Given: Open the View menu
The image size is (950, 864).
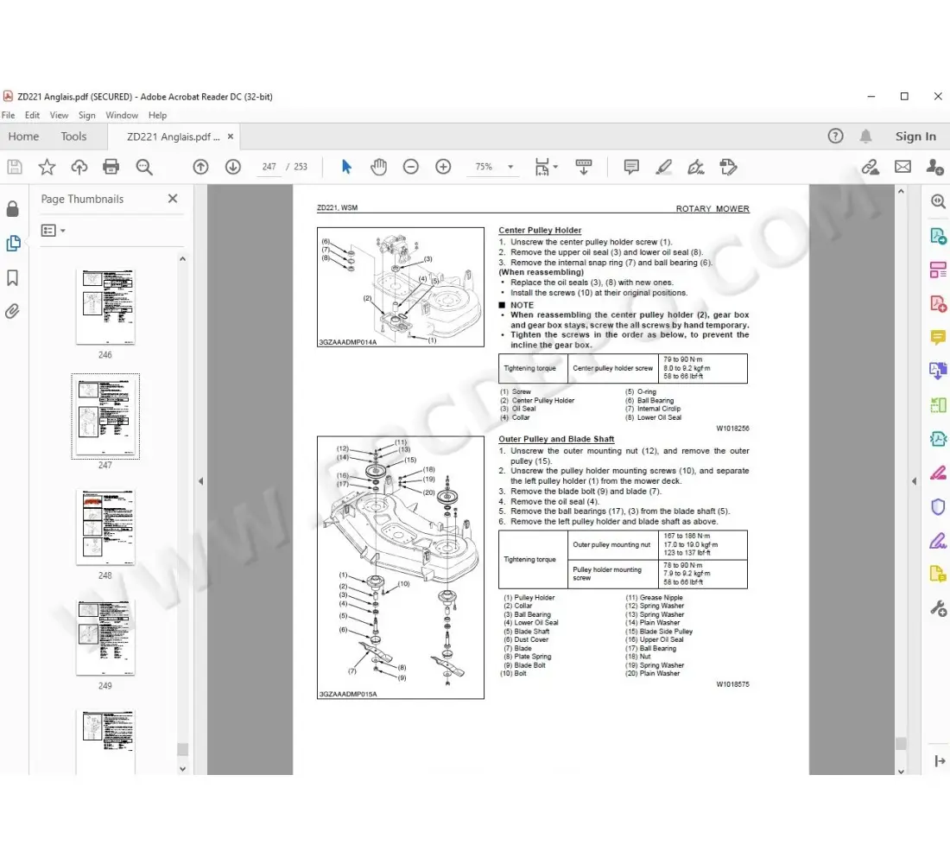Looking at the screenshot, I should [x=59, y=115].
